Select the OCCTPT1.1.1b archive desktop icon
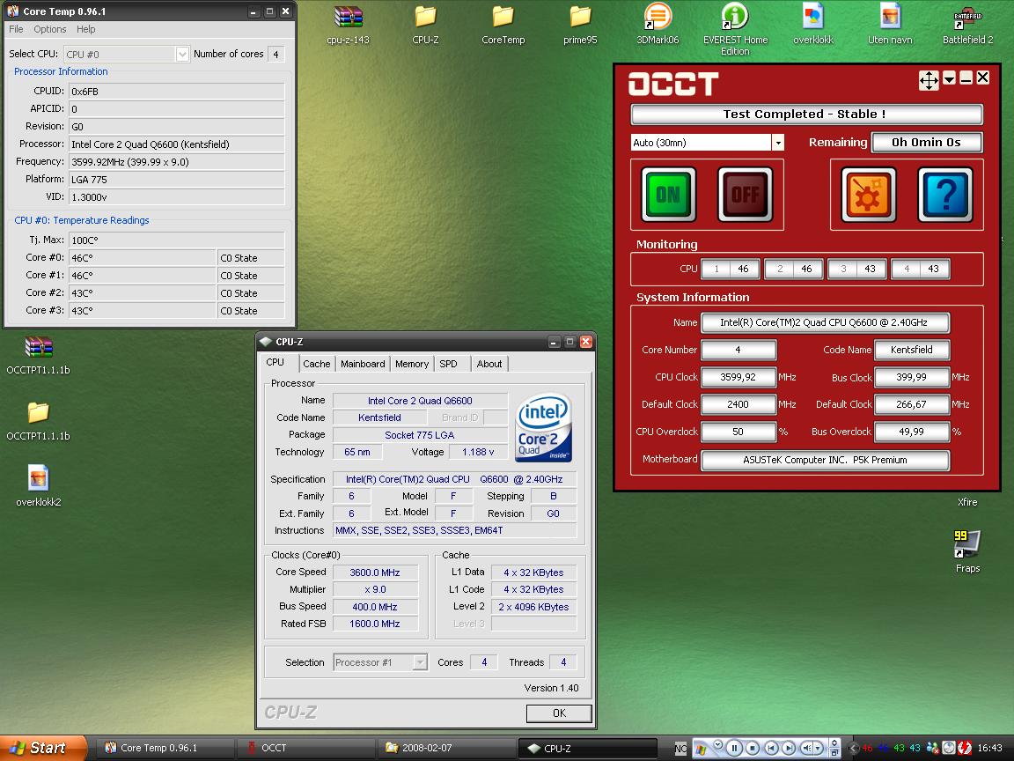 [38, 356]
